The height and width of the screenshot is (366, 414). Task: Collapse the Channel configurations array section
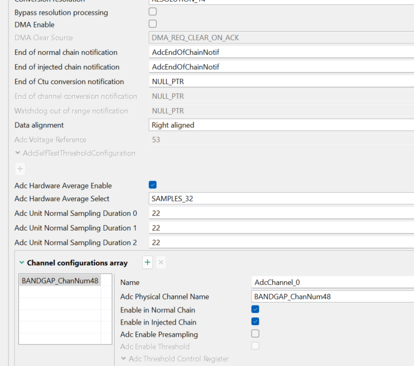coord(22,263)
